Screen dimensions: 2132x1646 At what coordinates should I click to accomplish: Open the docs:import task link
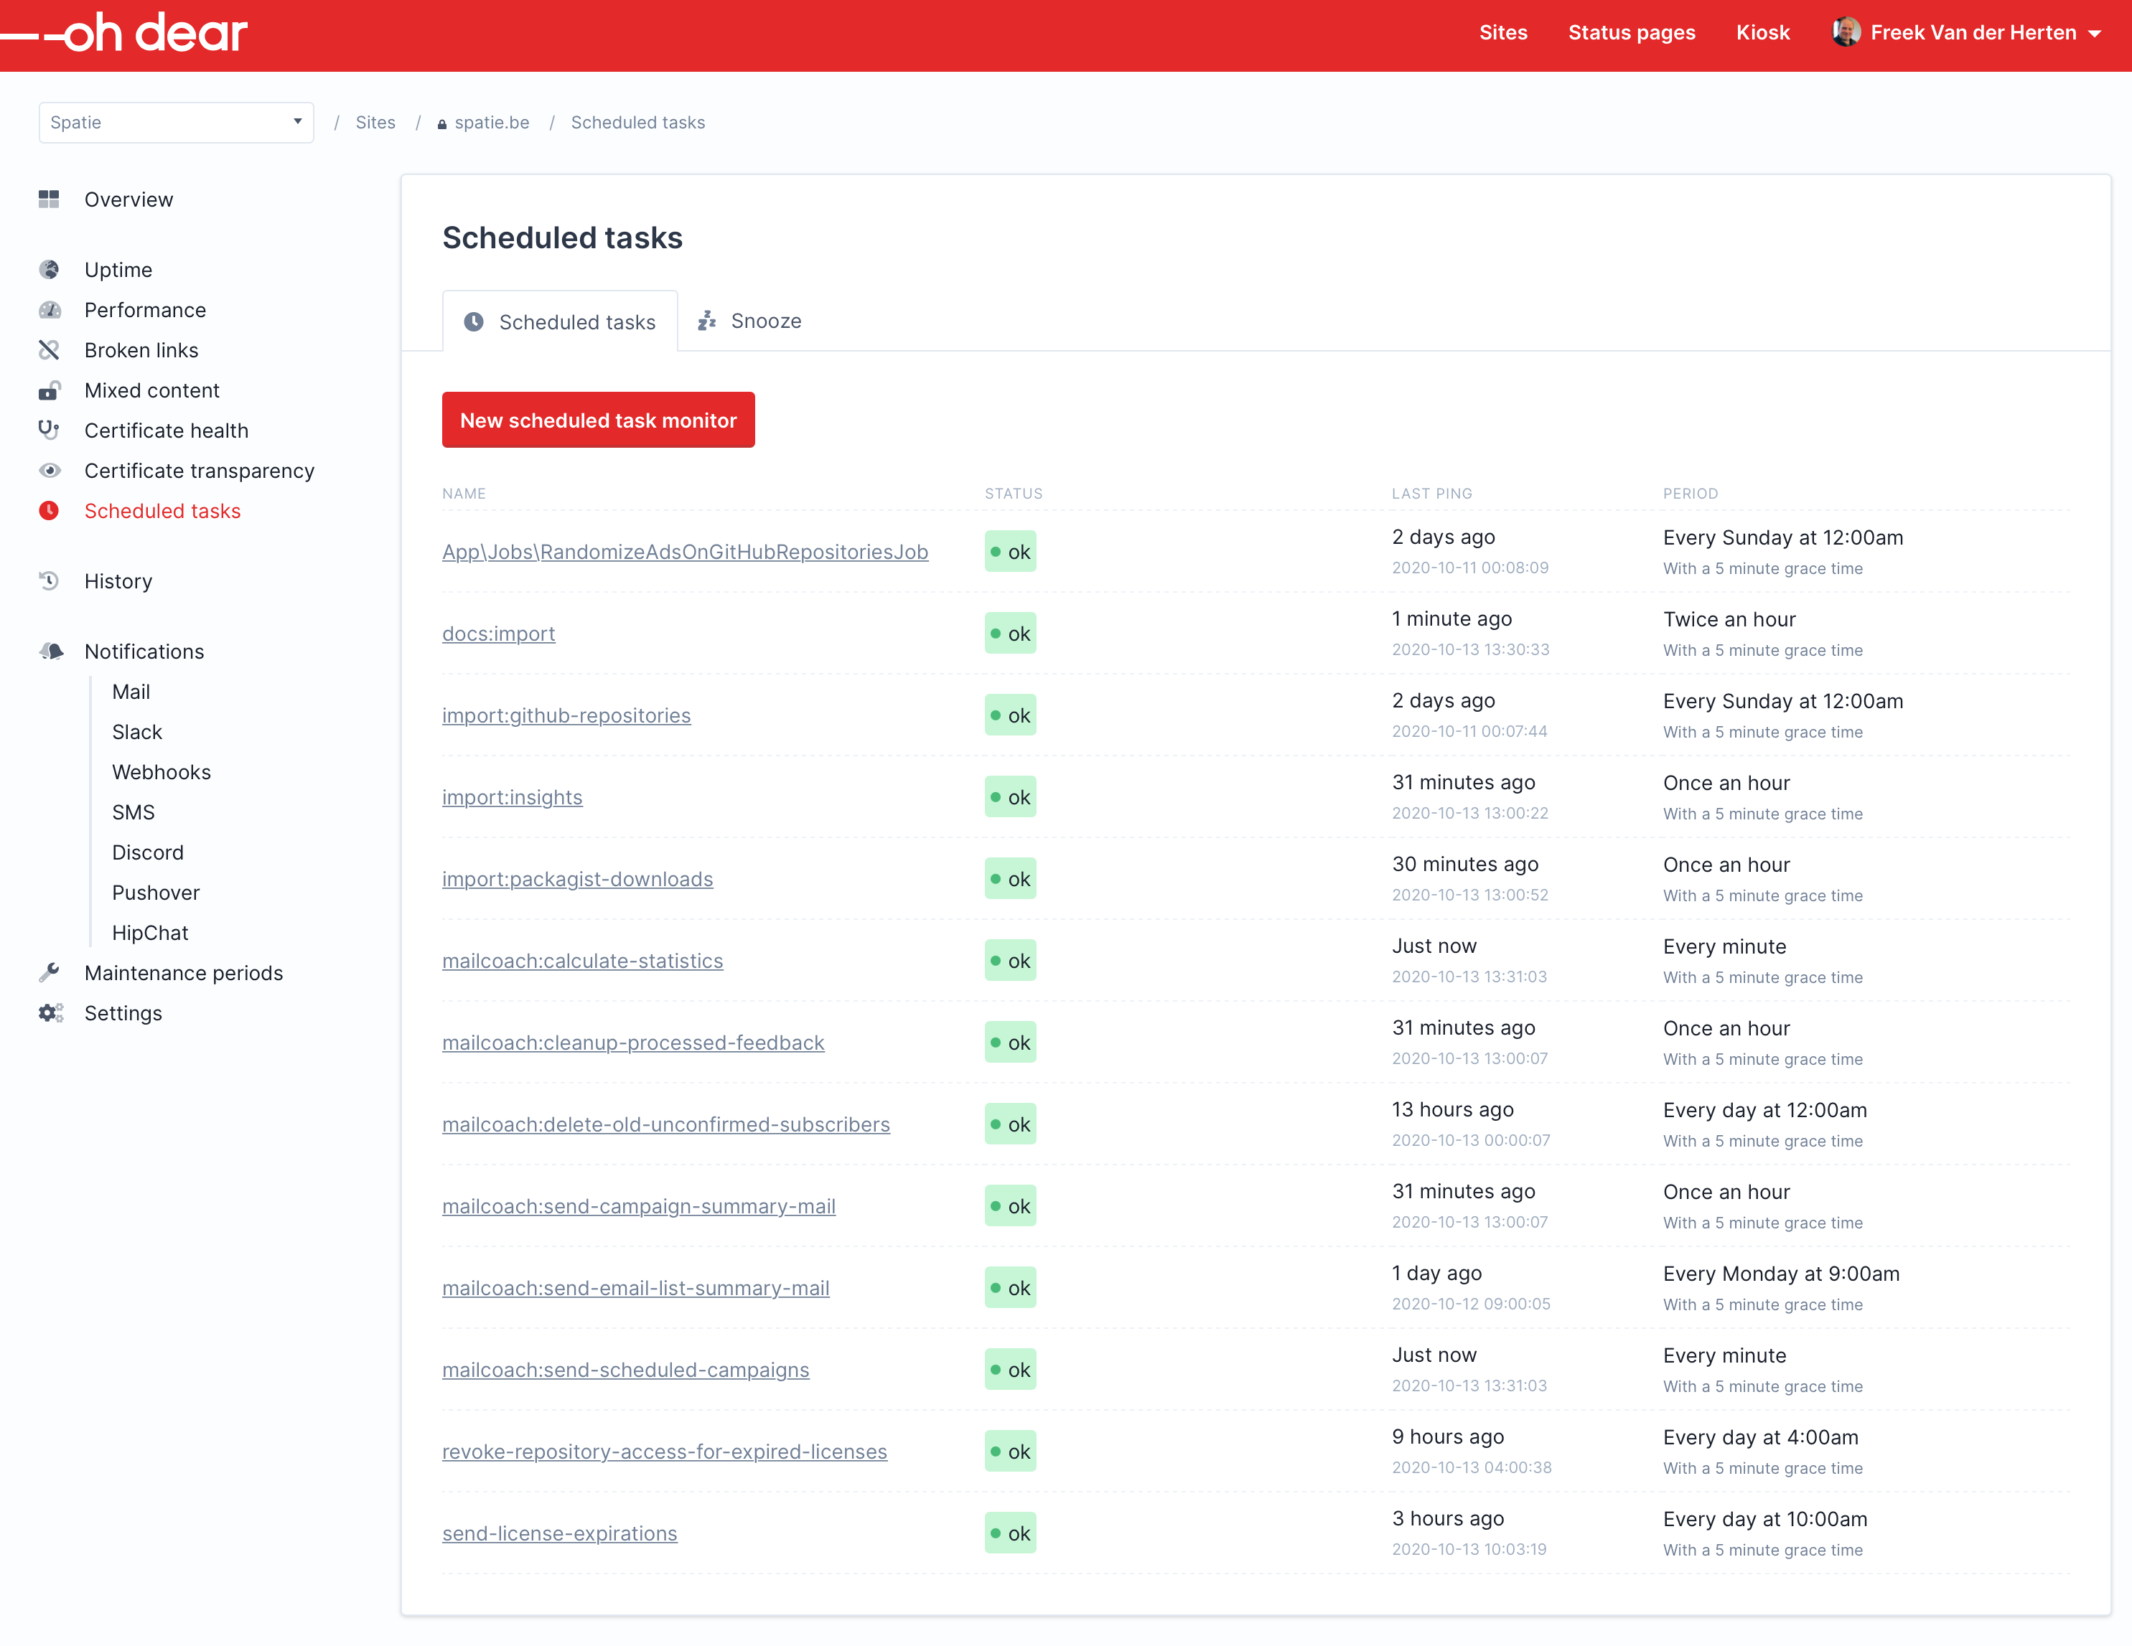point(499,634)
